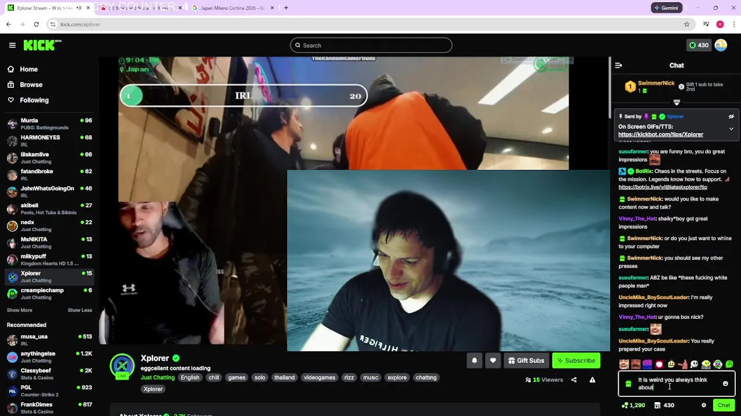The width and height of the screenshot is (741, 416).
Task: Expand the pinned message chevron
Action: (731, 129)
